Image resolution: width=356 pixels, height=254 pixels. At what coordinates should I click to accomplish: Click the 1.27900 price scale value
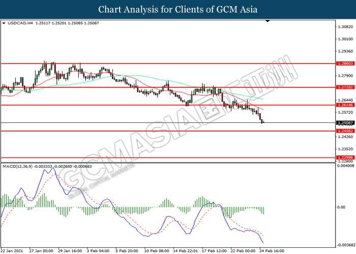[x=345, y=76]
